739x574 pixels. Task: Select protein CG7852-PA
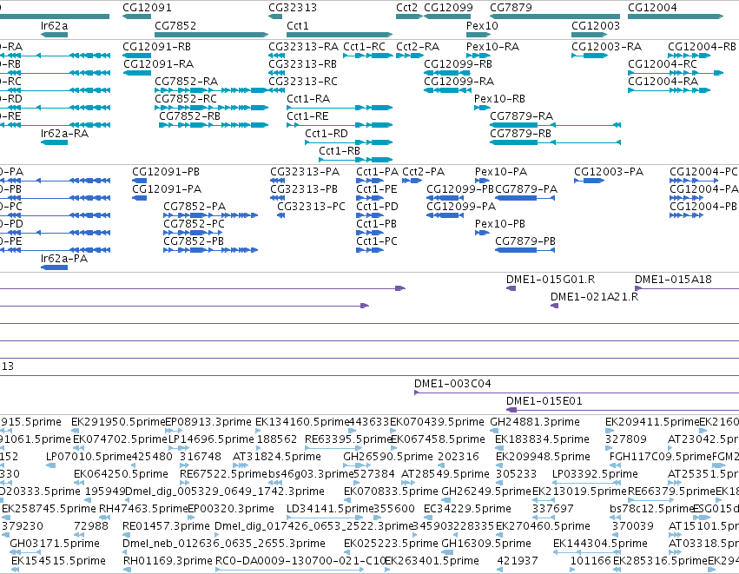(x=195, y=207)
